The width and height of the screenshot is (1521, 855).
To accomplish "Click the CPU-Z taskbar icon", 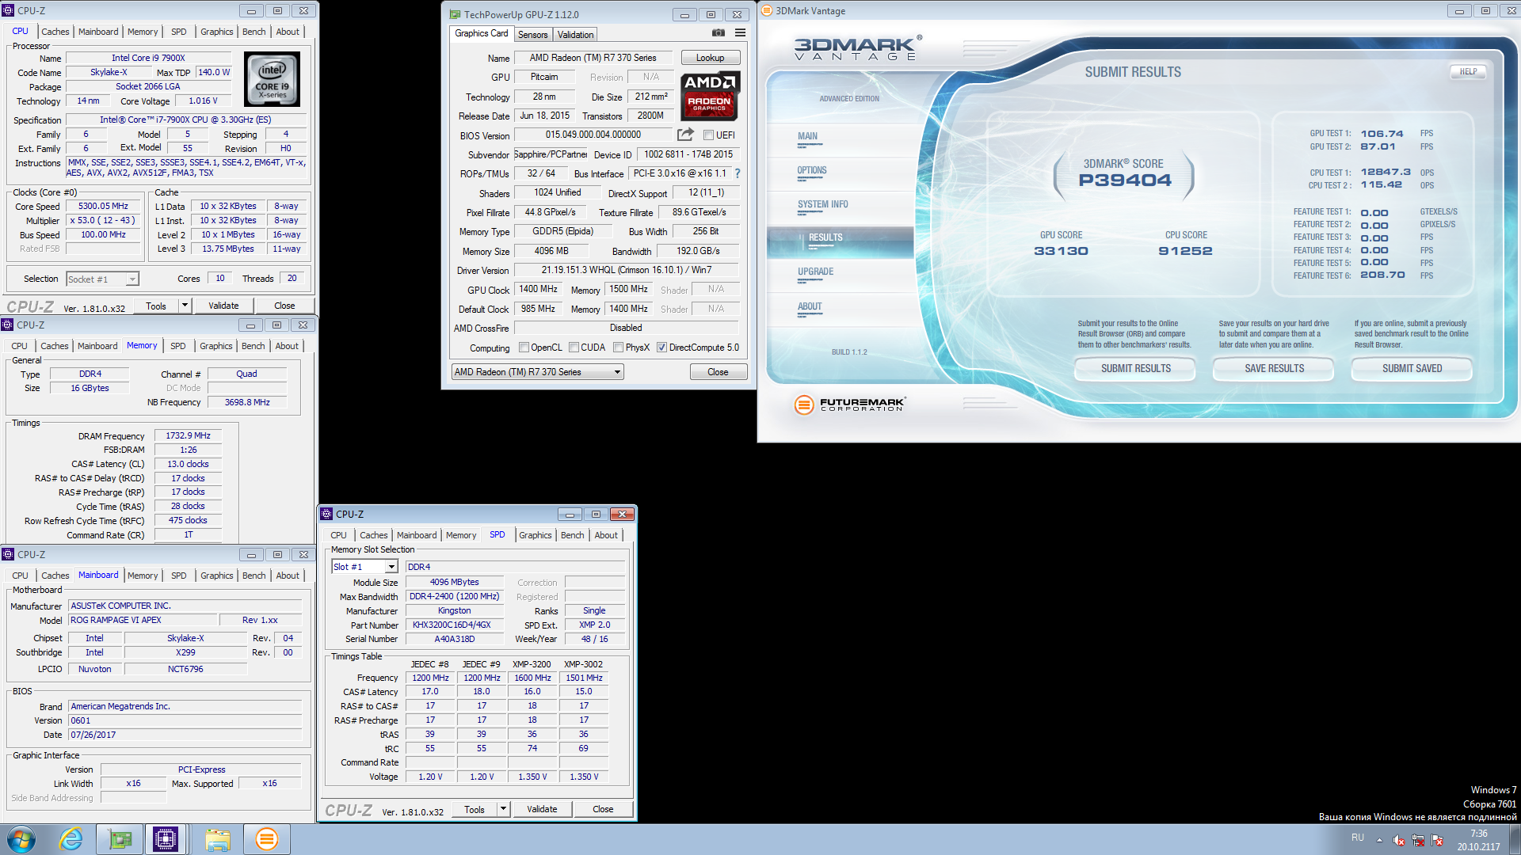I will [166, 839].
